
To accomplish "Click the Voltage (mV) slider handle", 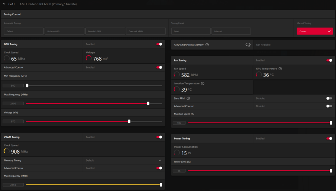I will (x=129, y=121).
